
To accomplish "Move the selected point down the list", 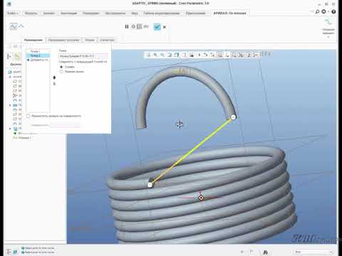I will coord(54,84).
